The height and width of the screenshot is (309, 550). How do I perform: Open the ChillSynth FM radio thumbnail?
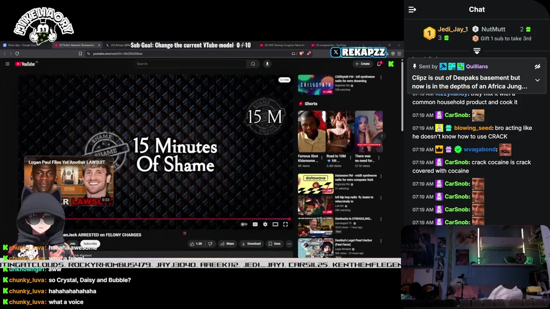pos(315,85)
